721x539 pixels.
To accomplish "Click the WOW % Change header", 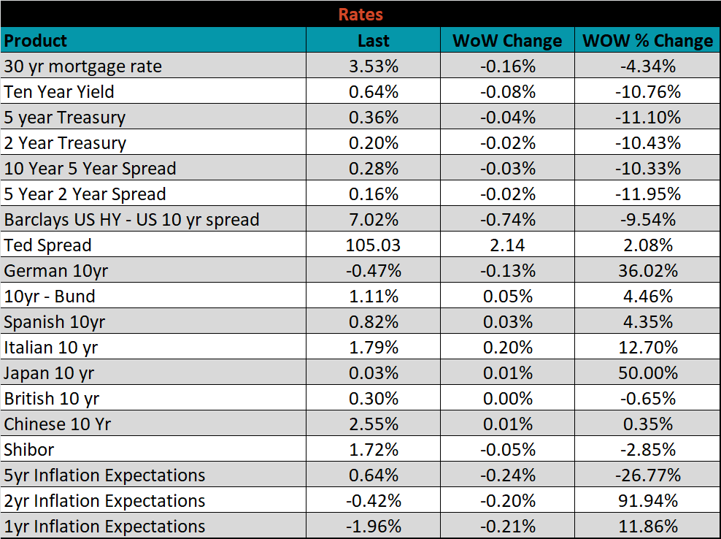I will 647,41.
